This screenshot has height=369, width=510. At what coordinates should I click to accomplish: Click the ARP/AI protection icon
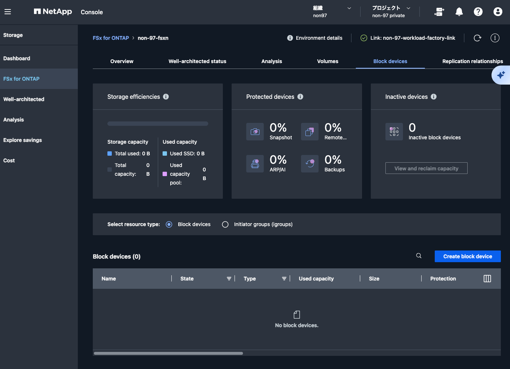(x=255, y=164)
